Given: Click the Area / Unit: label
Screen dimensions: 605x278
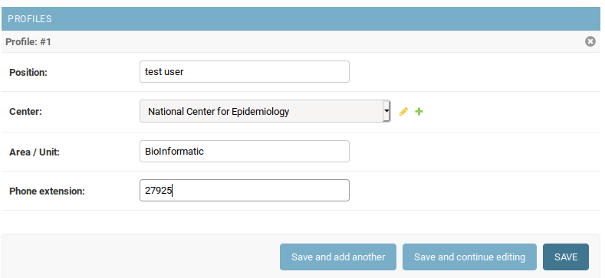Looking at the screenshot, I should coord(35,152).
